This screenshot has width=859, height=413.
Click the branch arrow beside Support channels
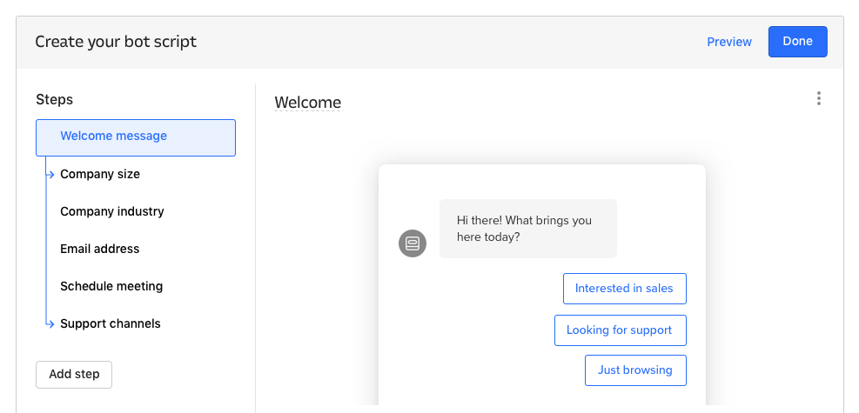[x=50, y=324]
